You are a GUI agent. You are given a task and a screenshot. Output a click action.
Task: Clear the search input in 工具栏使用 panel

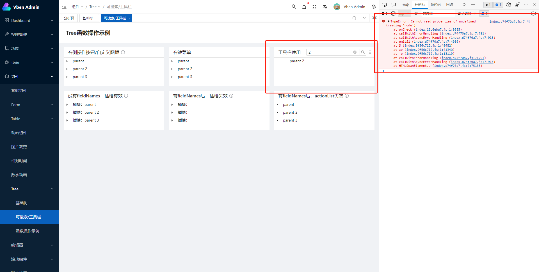(x=355, y=52)
